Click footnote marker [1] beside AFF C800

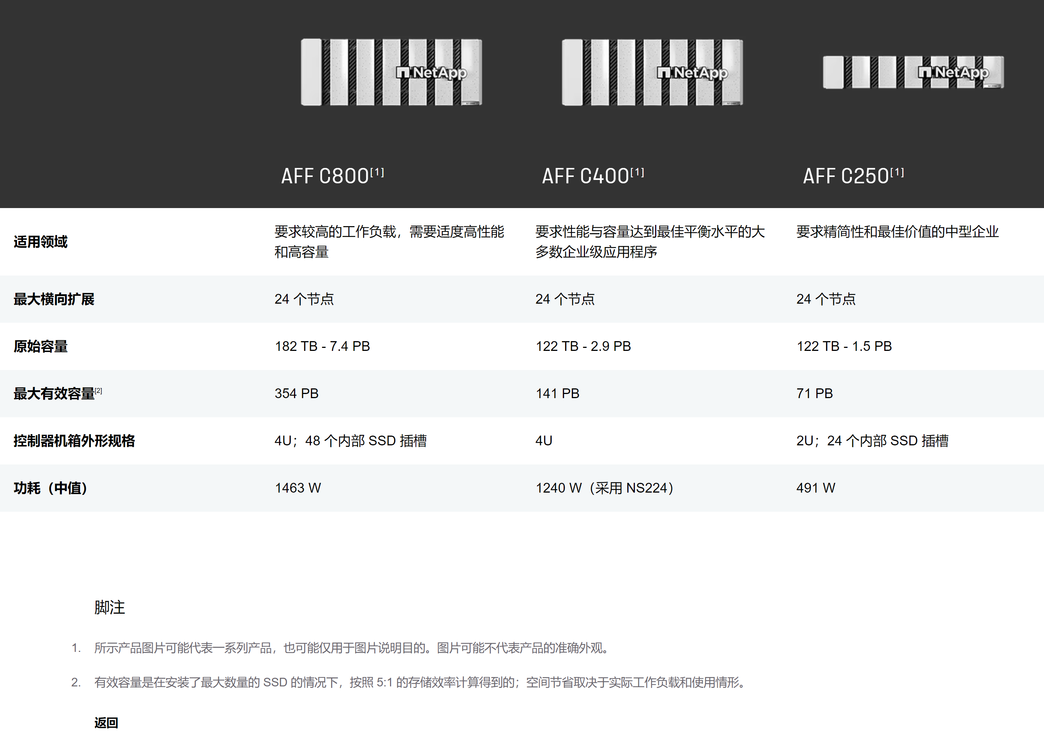pos(377,172)
